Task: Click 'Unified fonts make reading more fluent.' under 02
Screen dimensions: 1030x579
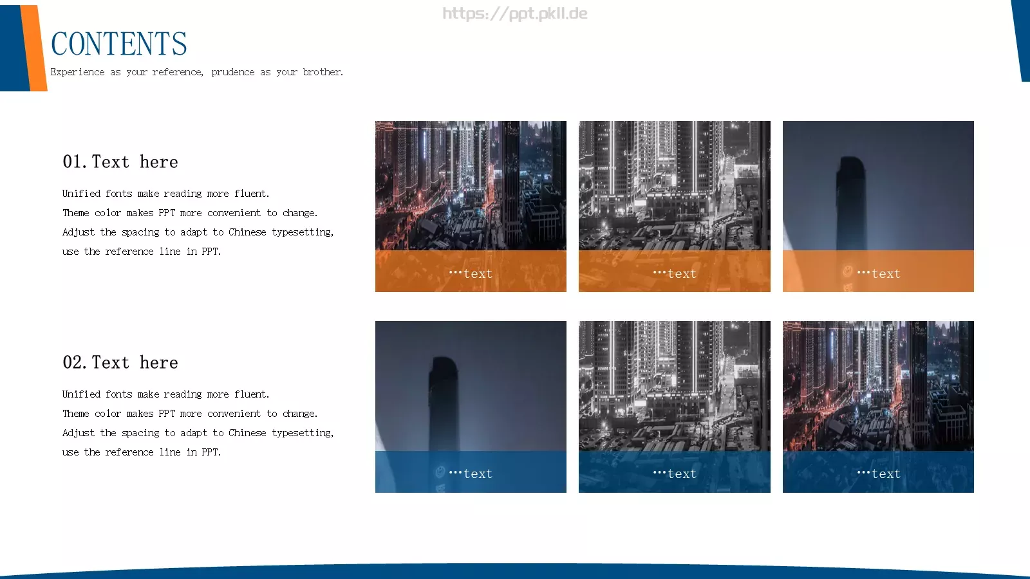Action: pos(166,394)
